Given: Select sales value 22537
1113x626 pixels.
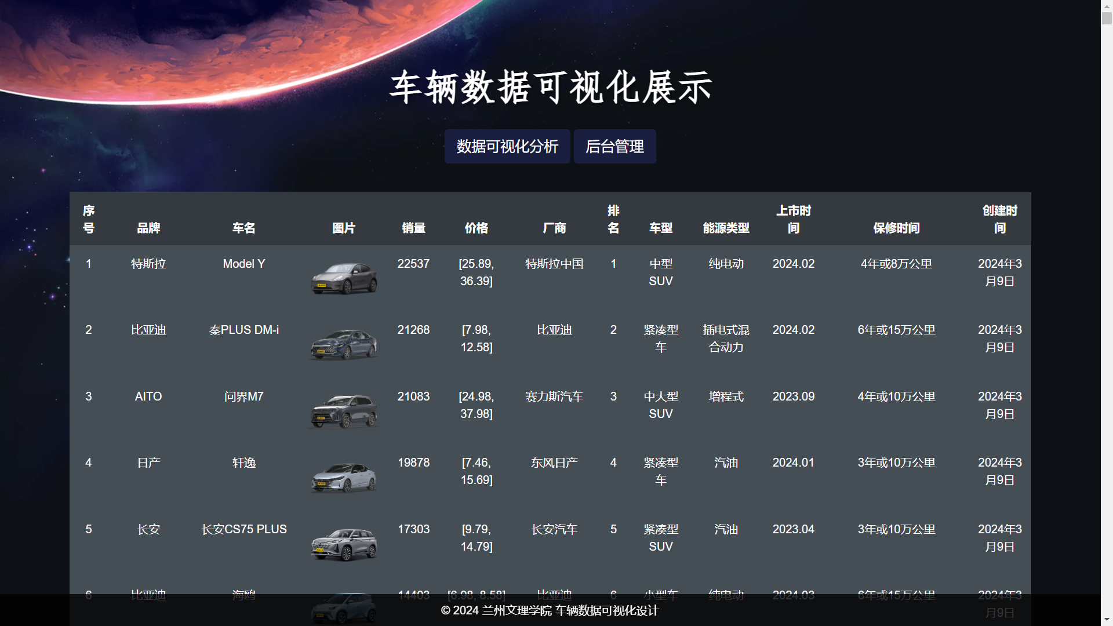Looking at the screenshot, I should pos(414,264).
